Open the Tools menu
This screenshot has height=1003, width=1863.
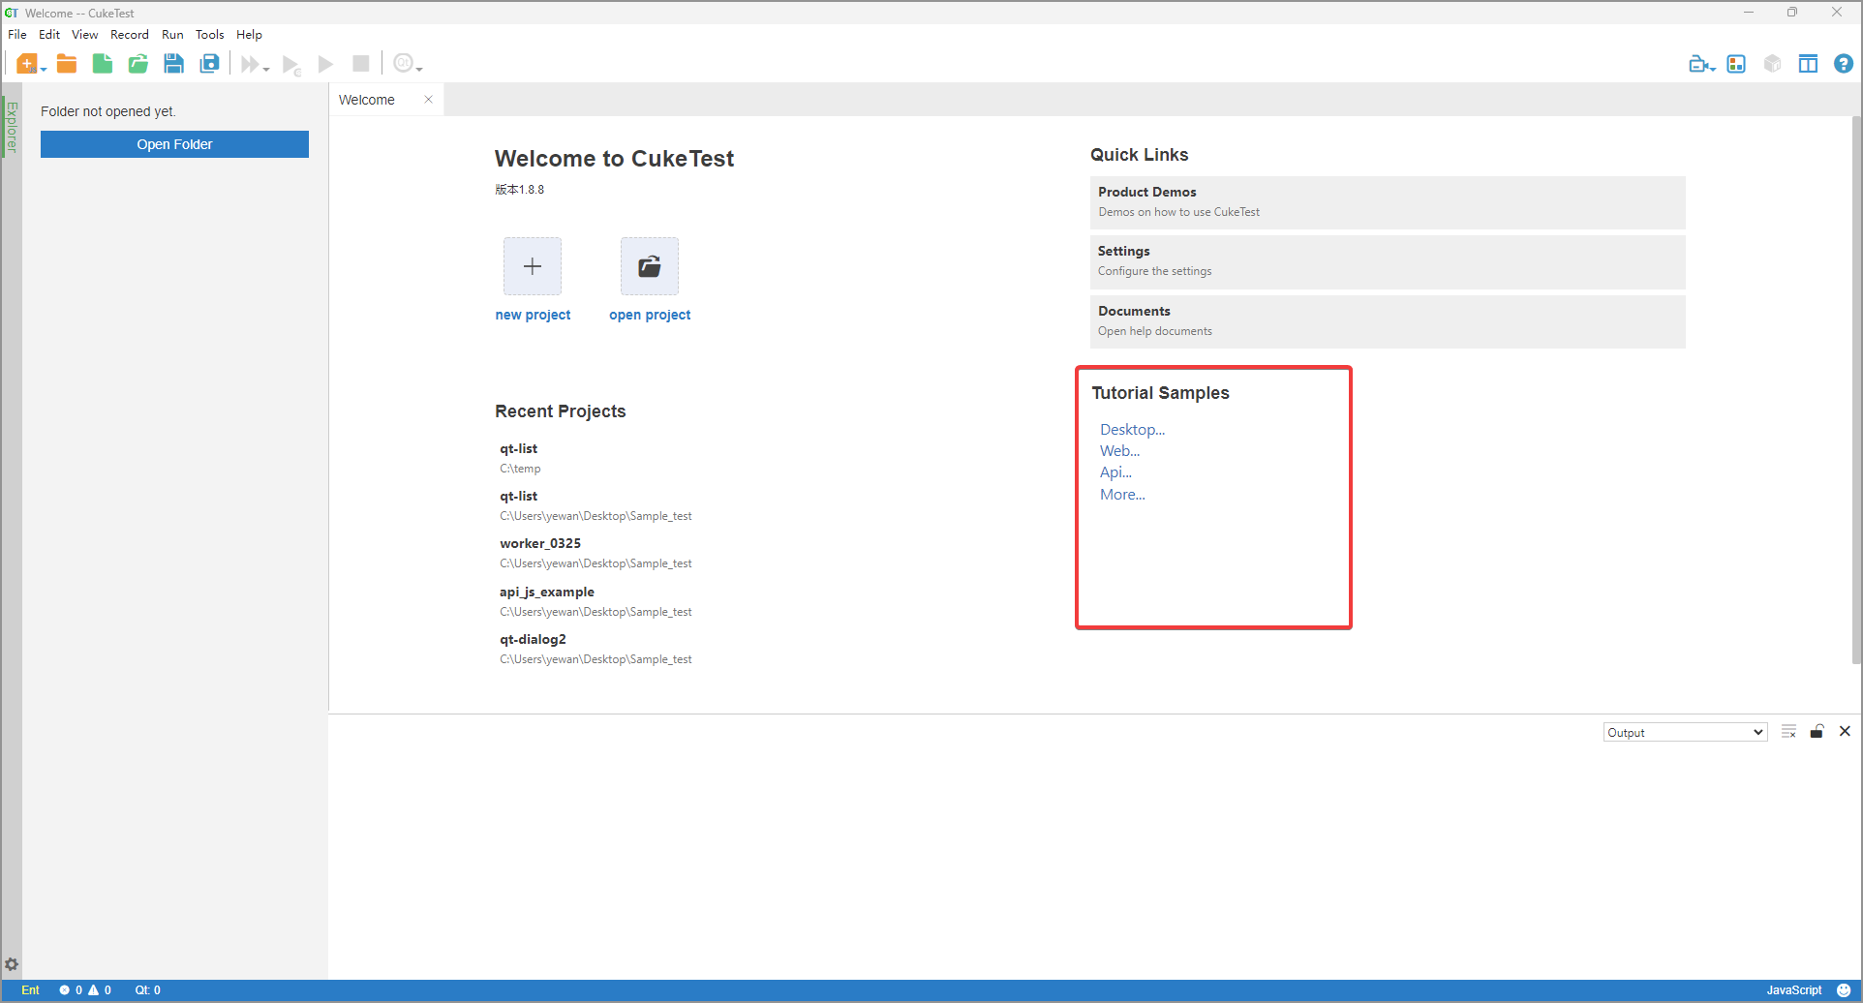pyautogui.click(x=209, y=35)
